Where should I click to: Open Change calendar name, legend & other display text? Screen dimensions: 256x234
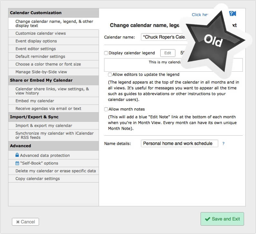pyautogui.click(x=54, y=23)
